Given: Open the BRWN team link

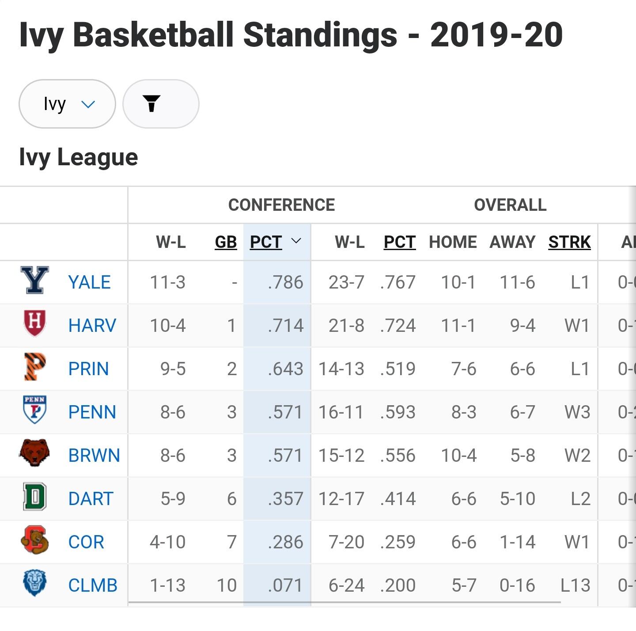Looking at the screenshot, I should (94, 456).
